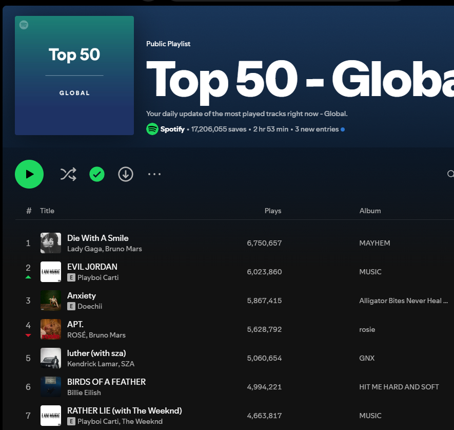Click the 3 new entries label

[317, 129]
